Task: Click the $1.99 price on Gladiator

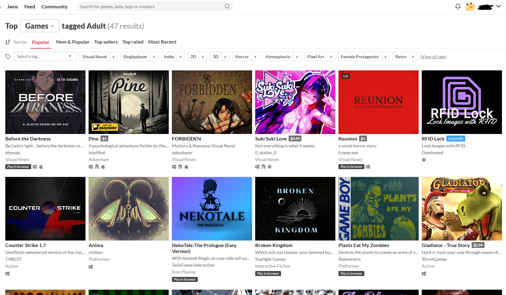Action: point(478,245)
